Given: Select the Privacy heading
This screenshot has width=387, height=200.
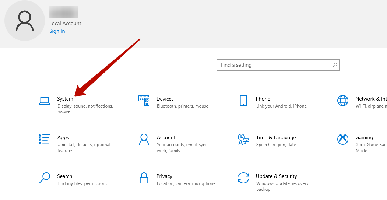Looking at the screenshot, I should (164, 176).
